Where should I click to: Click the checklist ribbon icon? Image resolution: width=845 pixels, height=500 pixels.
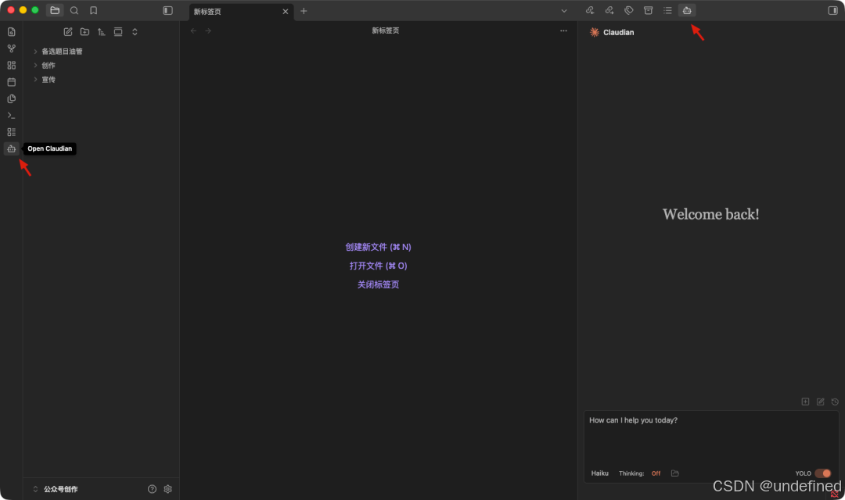(11, 132)
